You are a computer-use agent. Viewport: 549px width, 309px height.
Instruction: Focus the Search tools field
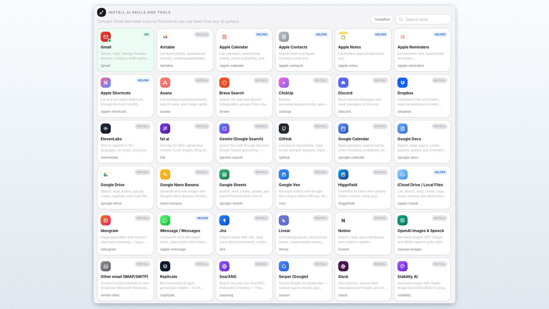[423, 19]
